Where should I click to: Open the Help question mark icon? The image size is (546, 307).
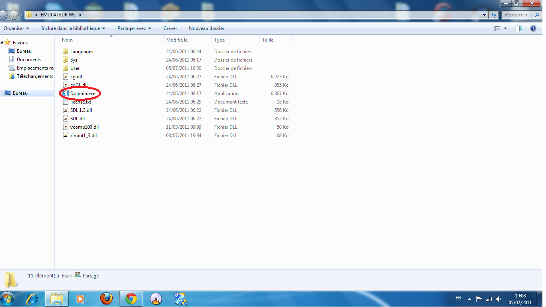tap(533, 28)
